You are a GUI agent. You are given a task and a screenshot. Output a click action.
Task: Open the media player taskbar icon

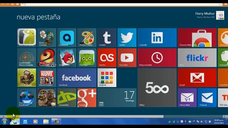pos(35,122)
